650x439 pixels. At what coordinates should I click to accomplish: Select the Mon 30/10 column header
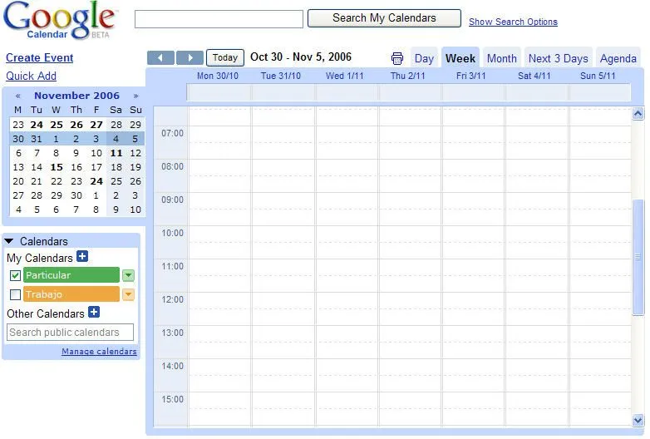(218, 76)
